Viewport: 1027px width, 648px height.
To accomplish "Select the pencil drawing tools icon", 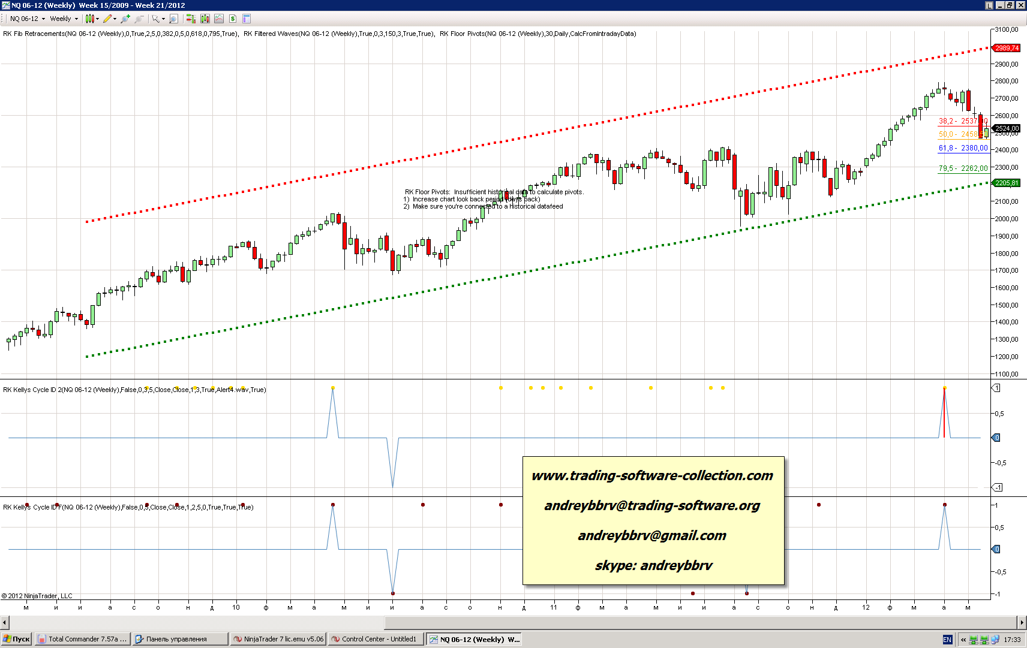I will 109,19.
